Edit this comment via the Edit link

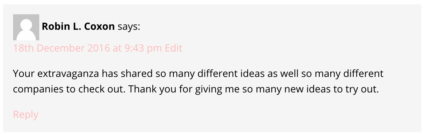pos(174,48)
